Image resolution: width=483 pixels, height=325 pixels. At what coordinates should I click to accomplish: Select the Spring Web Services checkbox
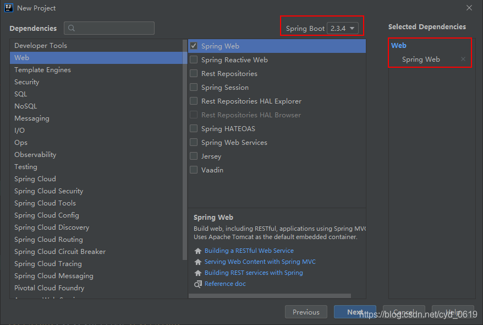click(194, 142)
